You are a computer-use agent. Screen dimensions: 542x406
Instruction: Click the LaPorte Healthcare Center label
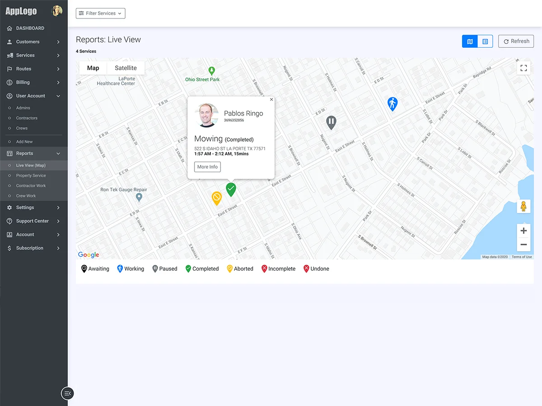tap(116, 81)
